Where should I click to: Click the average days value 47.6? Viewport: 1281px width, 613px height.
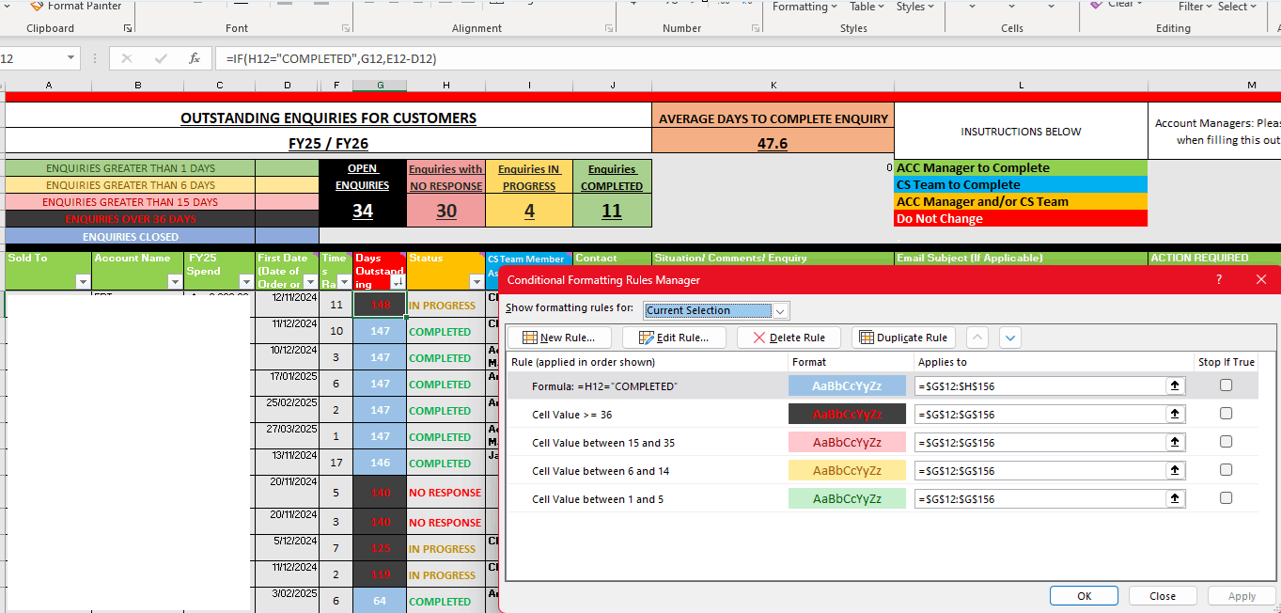pos(773,144)
